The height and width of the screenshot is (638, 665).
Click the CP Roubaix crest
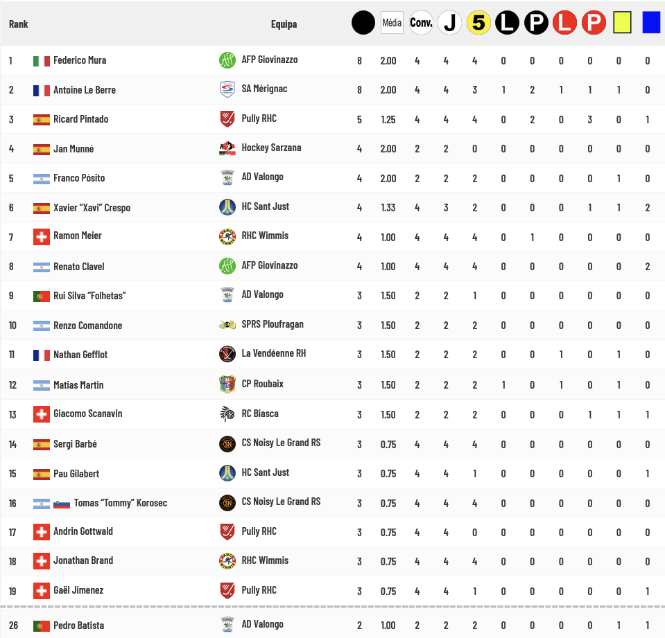pos(227,384)
